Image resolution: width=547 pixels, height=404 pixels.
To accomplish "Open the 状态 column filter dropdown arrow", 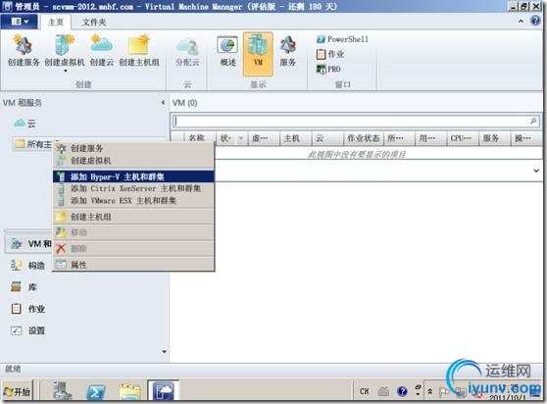I will pos(241,138).
